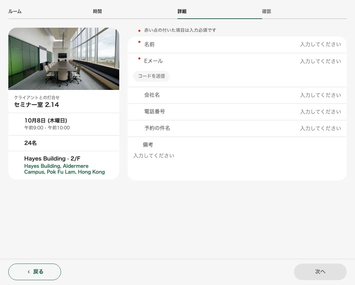
Task: Go to the 時間 step tab
Action: [97, 11]
